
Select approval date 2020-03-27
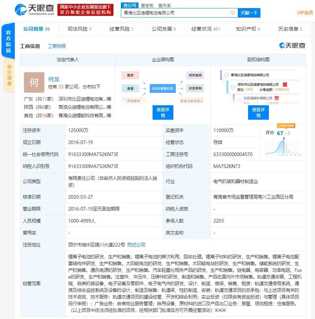(x=80, y=197)
